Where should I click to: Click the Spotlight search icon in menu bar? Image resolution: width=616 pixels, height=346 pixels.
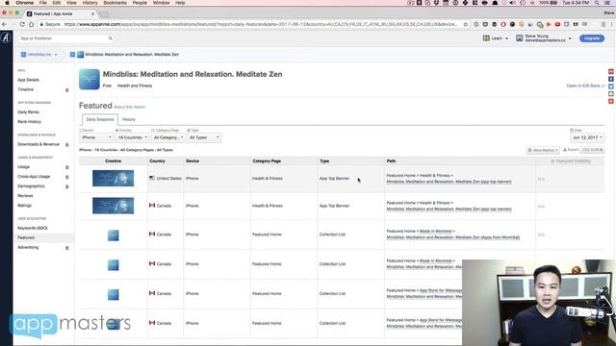(597, 3)
